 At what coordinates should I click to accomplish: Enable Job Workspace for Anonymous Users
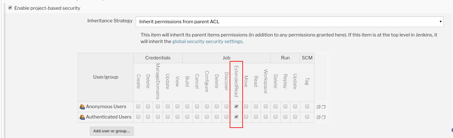click(266, 107)
